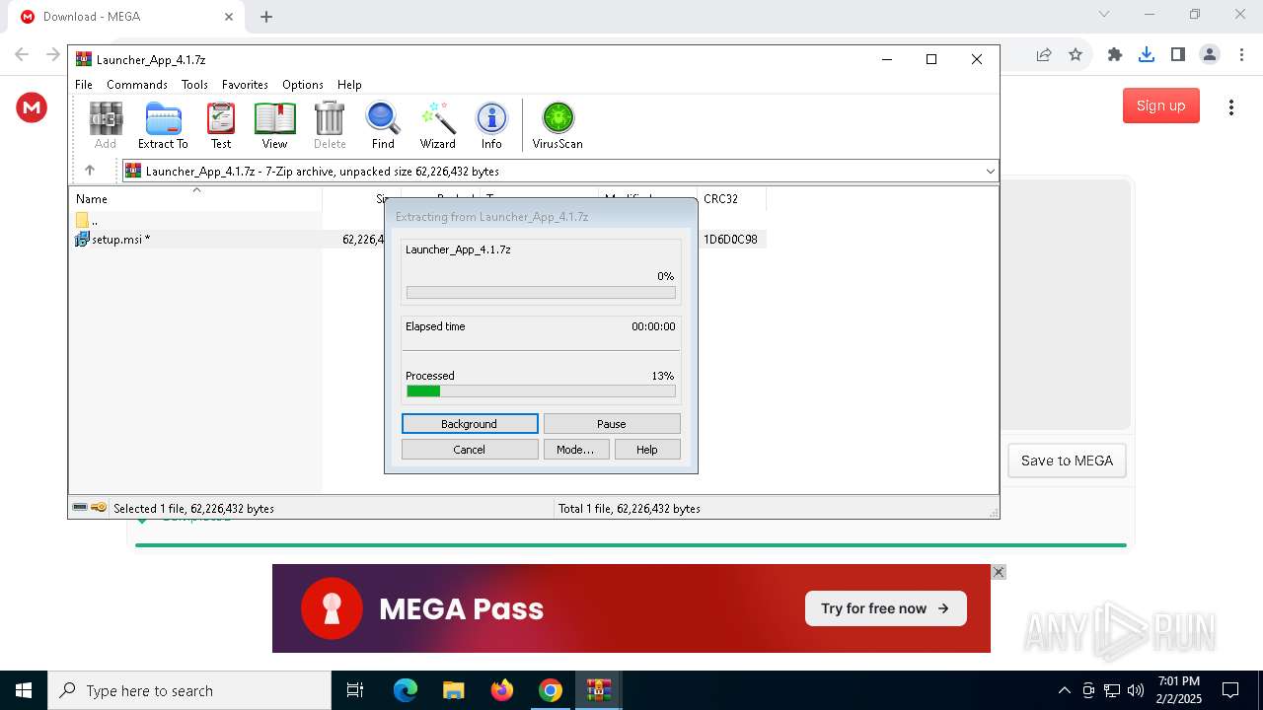Open MEGA page more options menu

tap(1230, 106)
